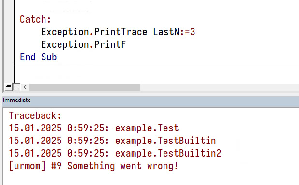The image size is (299, 185).
Task: Place cursor at LastN:=3 argument
Action: tap(174, 32)
